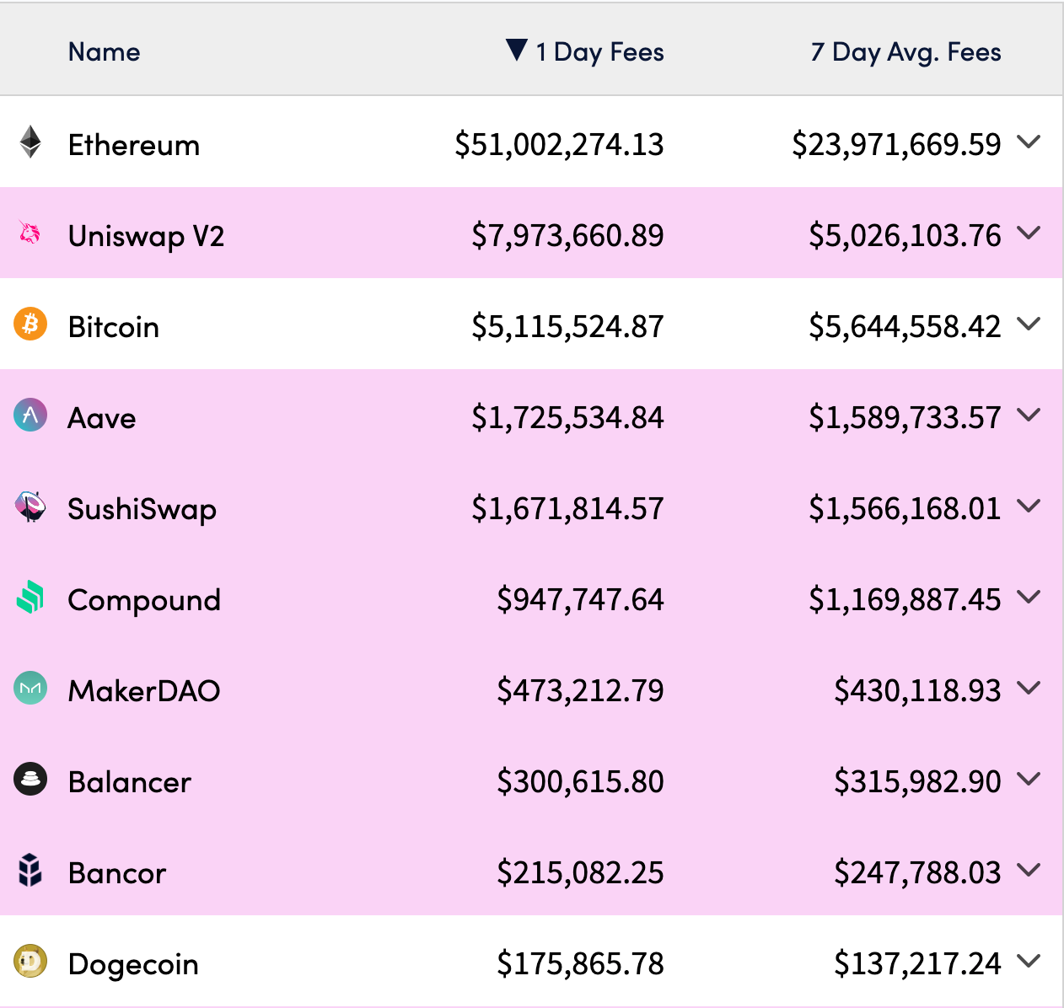Expand the Bancor row chevron

[x=1029, y=870]
